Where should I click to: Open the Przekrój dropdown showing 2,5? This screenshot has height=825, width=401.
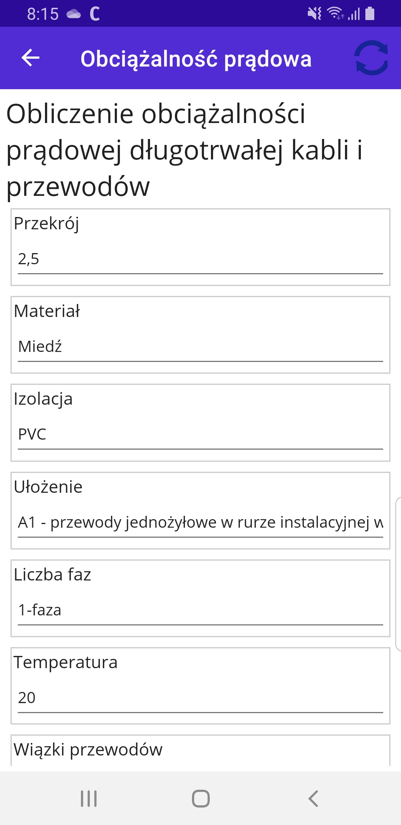(x=200, y=259)
